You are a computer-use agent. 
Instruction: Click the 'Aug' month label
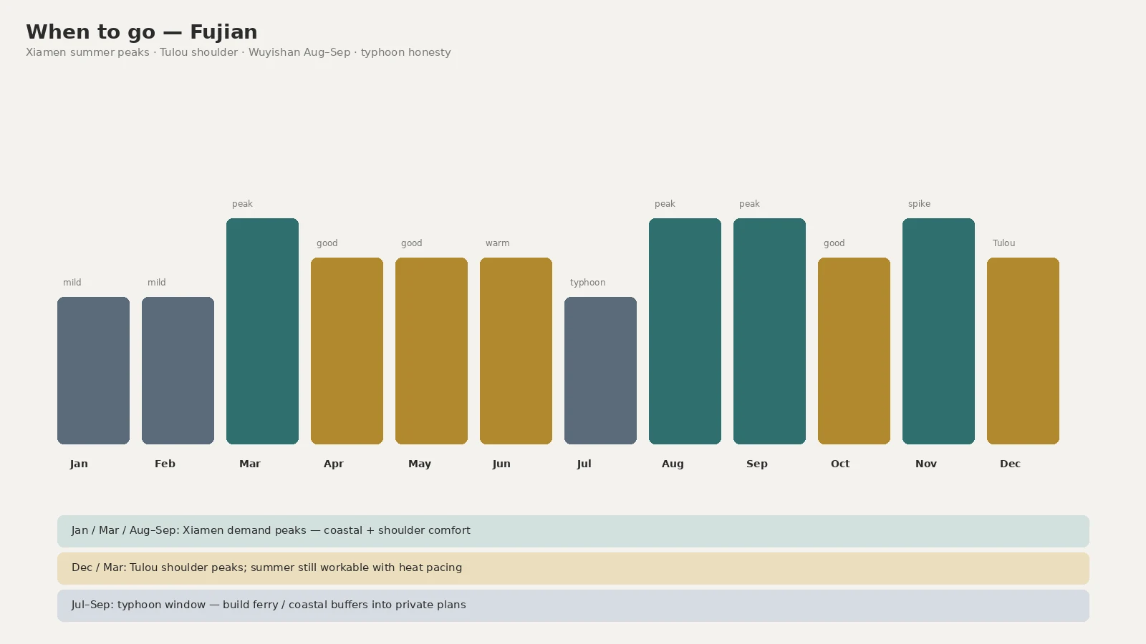point(673,464)
